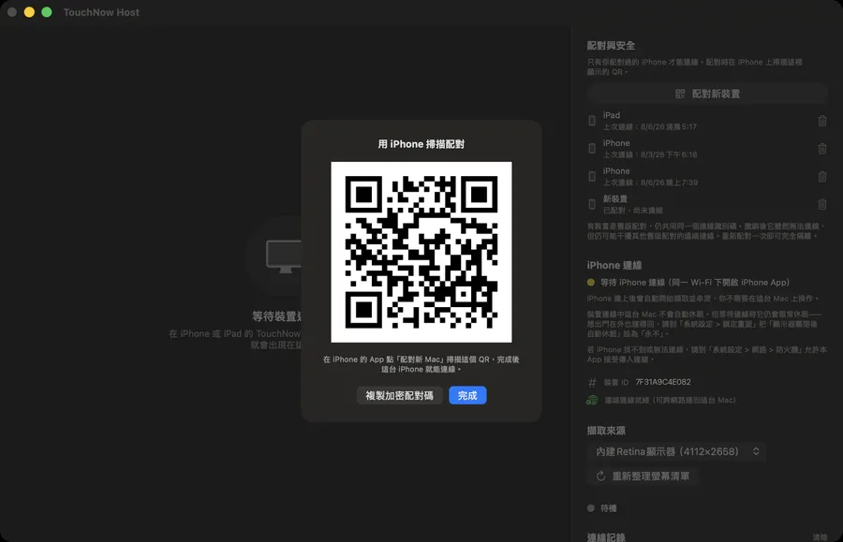This screenshot has height=542, width=843.
Task: Click text 上次連線：8/6/26 清晨 5:17
Action: 649,126
